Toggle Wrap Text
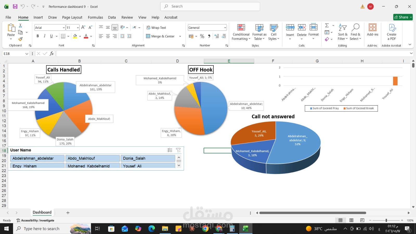 156,28
